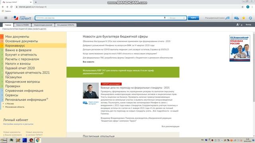The height and width of the screenshot is (143, 255).
Task: Open news about federal ПБС forms
Action: (x=127, y=58)
